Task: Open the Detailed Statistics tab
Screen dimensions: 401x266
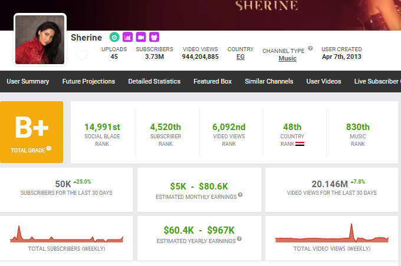Action: (155, 81)
